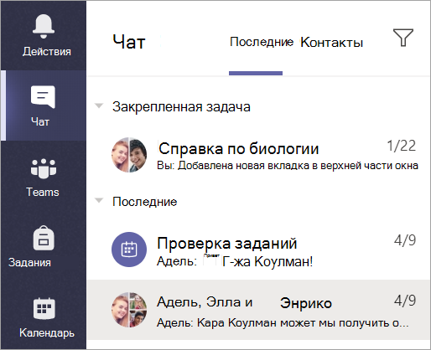Viewport: 431px width, 350px height.
Task: Click the Задания label in sidebar
Action: click(29, 263)
